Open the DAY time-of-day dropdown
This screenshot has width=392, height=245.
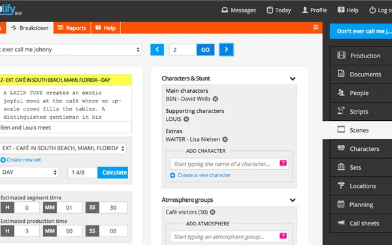point(29,172)
